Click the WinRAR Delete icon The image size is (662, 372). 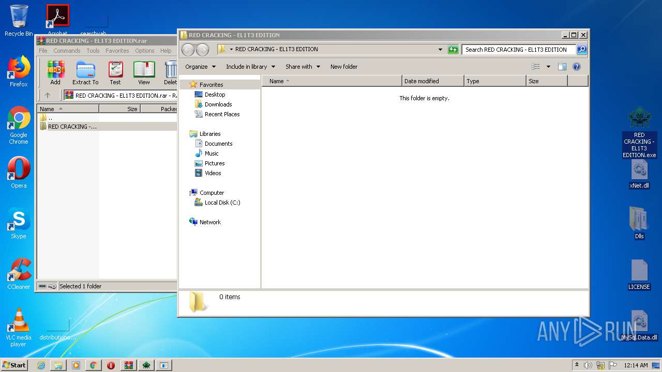pyautogui.click(x=170, y=73)
